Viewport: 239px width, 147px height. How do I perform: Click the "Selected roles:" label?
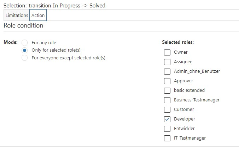[178, 42]
